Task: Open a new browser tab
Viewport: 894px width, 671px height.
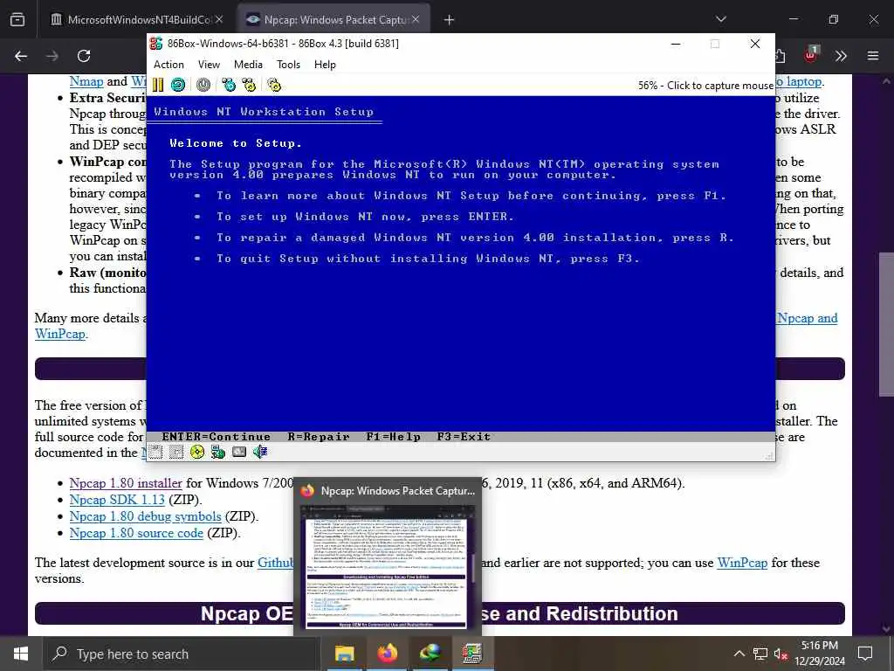Action: click(450, 20)
